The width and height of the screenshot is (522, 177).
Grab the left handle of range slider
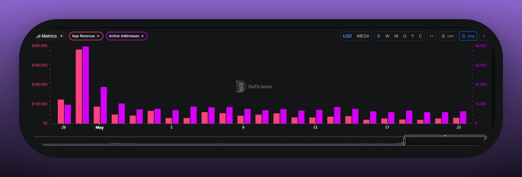pyautogui.click(x=404, y=141)
